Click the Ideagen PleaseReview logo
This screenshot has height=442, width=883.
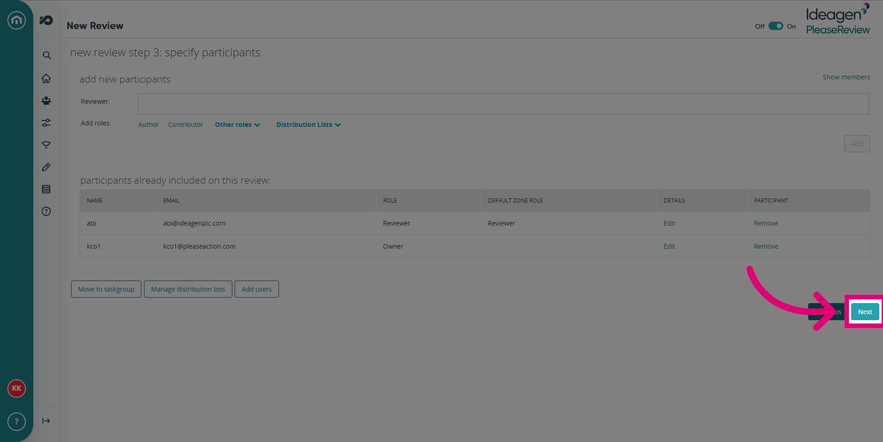pos(838,19)
